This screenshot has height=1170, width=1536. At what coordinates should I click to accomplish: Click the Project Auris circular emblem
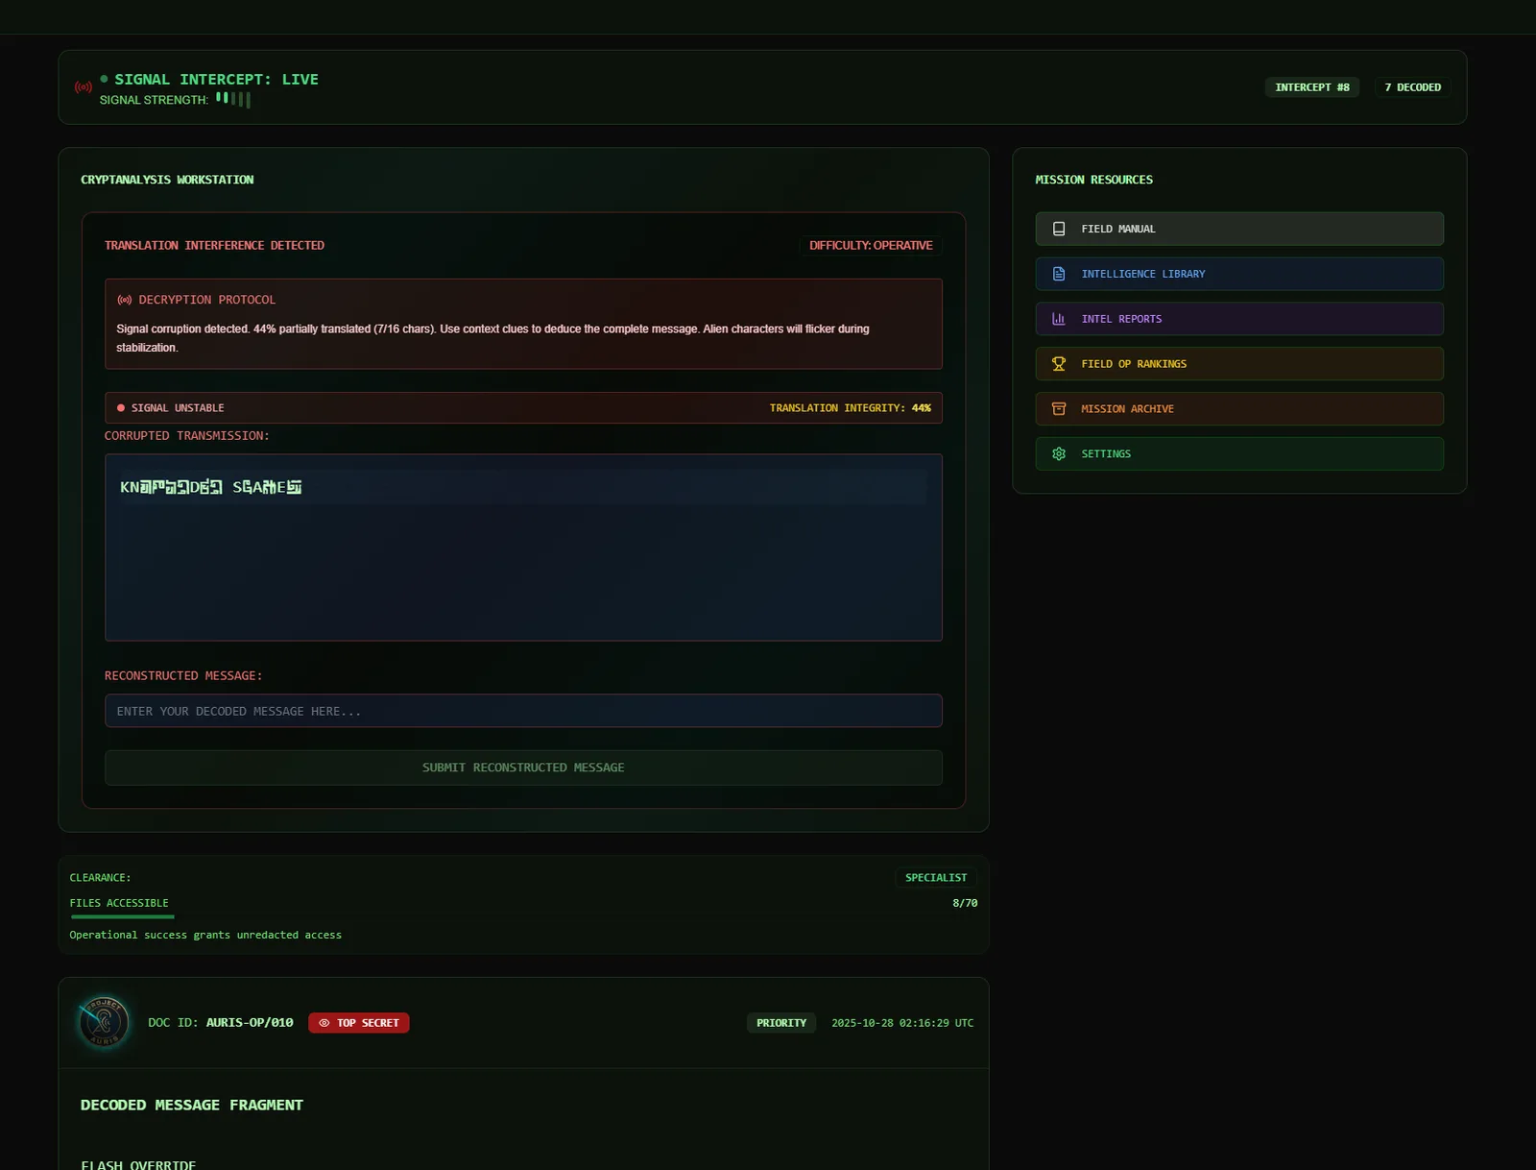[104, 1022]
